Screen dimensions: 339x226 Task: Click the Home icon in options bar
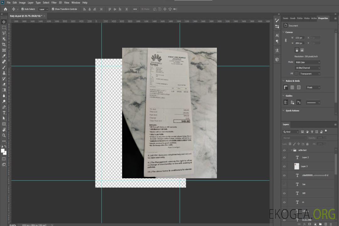tap(5, 9)
